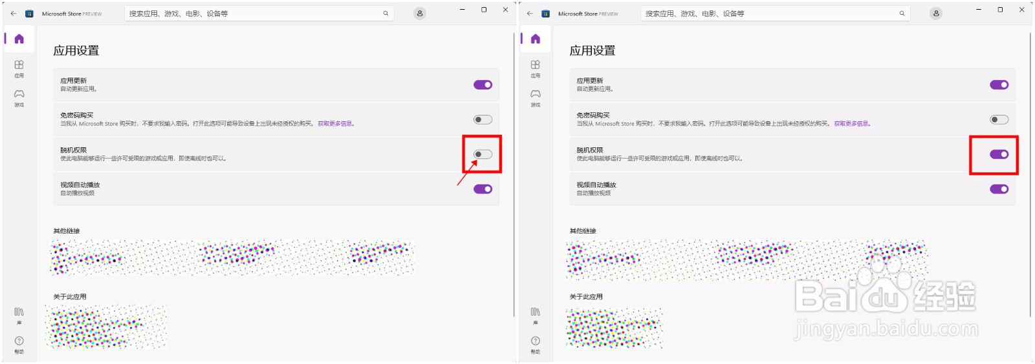Click 获取更多信息 link in left window
1035x364 pixels.
pos(336,124)
